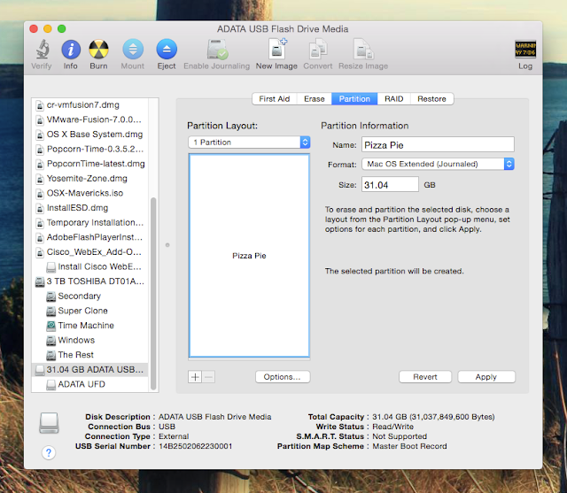
Task: Select the Partition tab
Action: (354, 99)
